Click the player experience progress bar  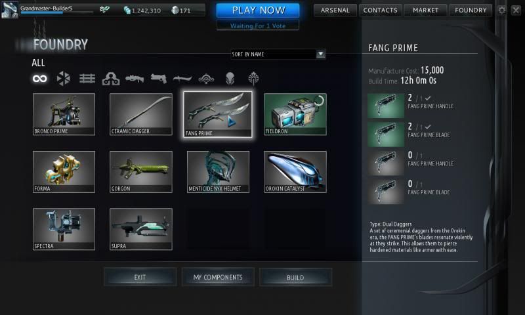coord(56,13)
